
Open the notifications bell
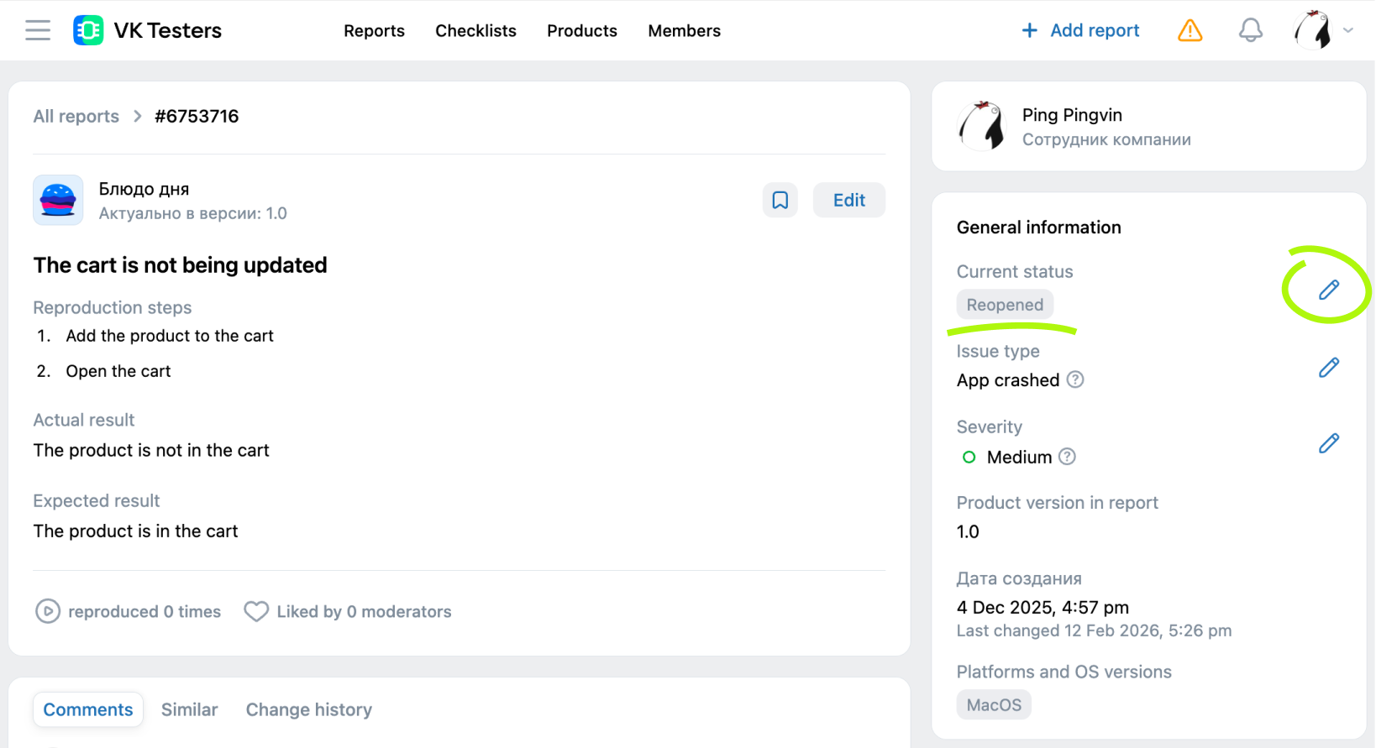(x=1251, y=30)
